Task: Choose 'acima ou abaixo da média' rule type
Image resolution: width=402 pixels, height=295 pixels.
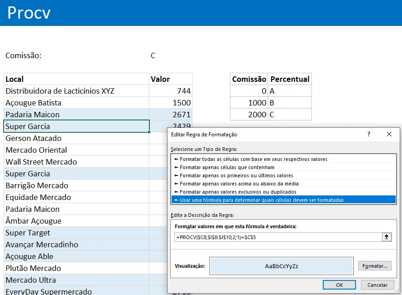Action: tap(283, 184)
